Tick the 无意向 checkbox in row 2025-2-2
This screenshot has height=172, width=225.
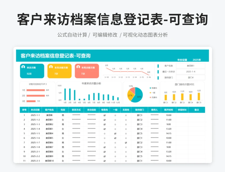(126, 156)
